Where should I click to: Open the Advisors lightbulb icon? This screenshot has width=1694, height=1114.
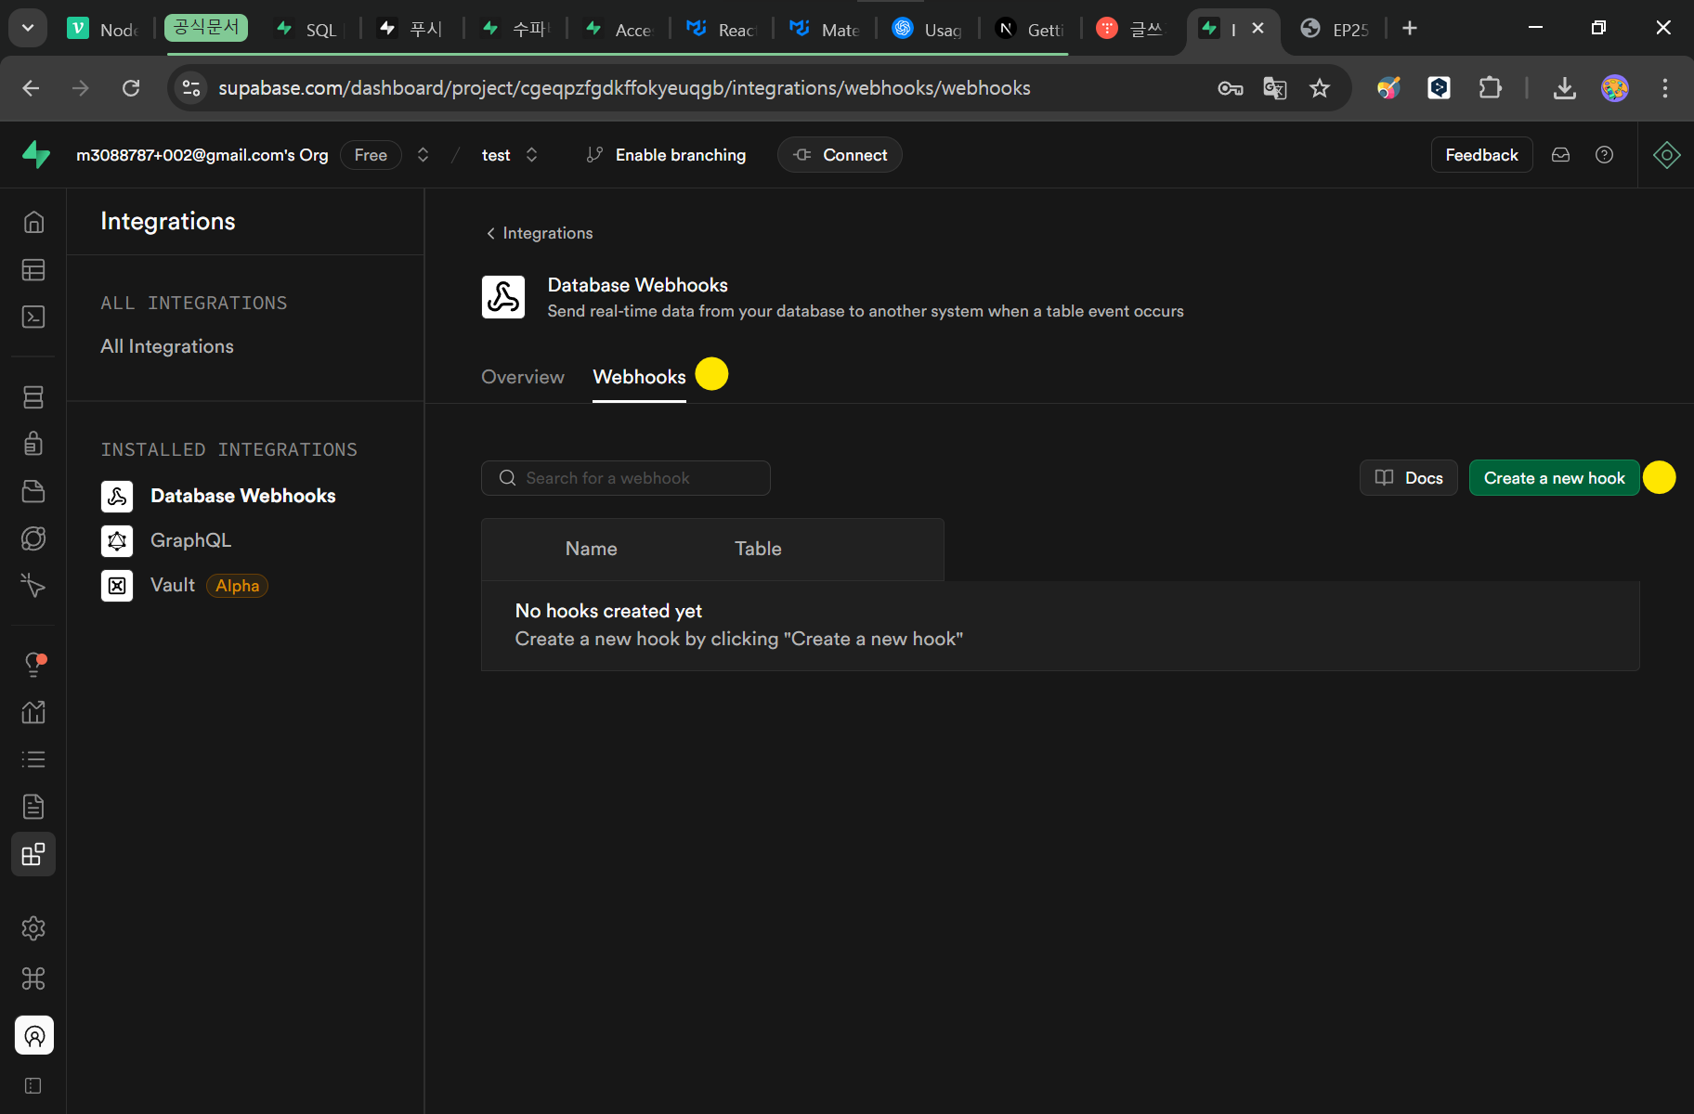pos(33,665)
